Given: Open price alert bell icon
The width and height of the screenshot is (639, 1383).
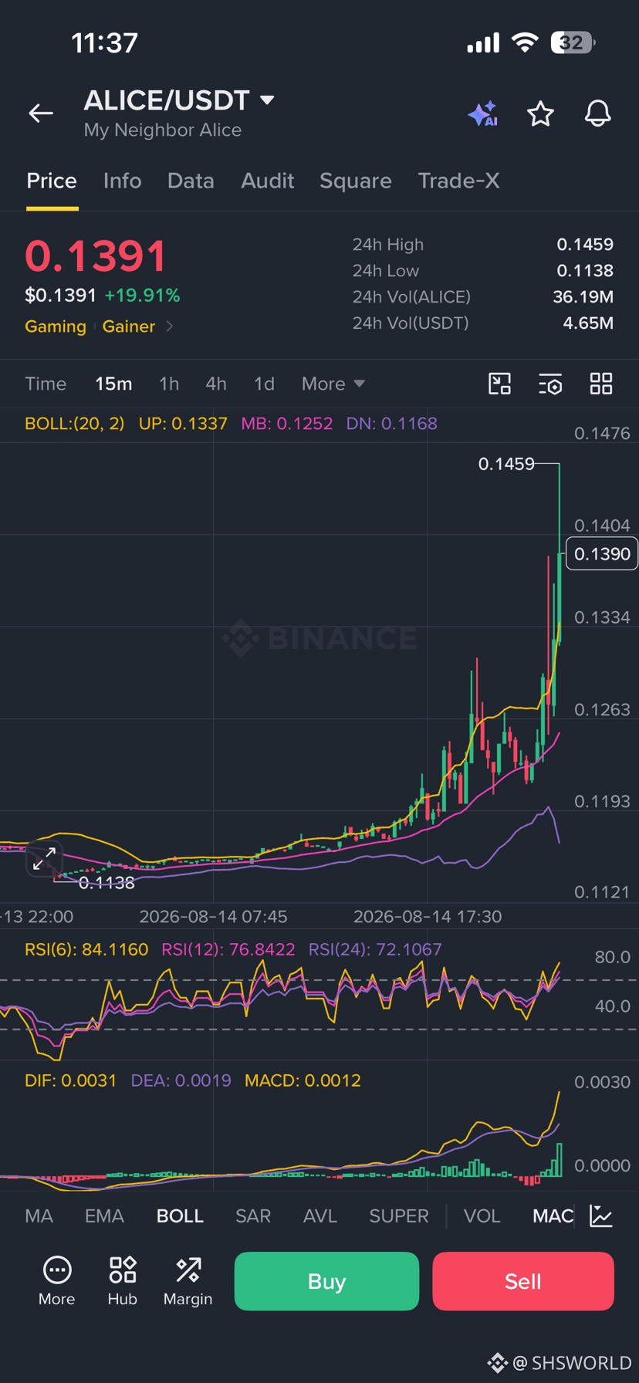Looking at the screenshot, I should click(597, 114).
